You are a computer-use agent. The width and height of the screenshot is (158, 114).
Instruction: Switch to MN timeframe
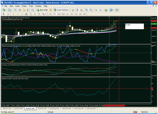pyautogui.click(x=85, y=14)
